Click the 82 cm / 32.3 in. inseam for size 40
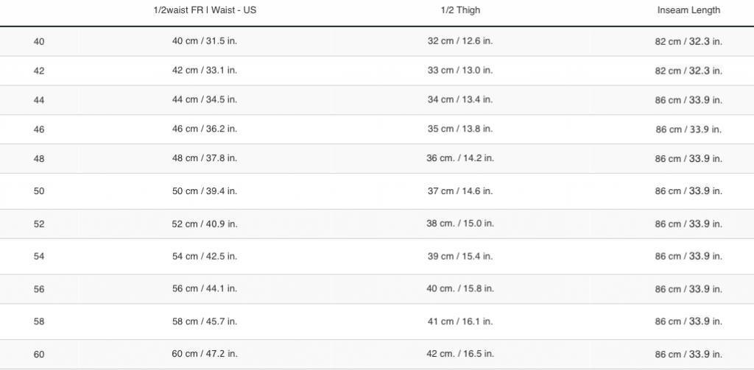 click(x=688, y=42)
